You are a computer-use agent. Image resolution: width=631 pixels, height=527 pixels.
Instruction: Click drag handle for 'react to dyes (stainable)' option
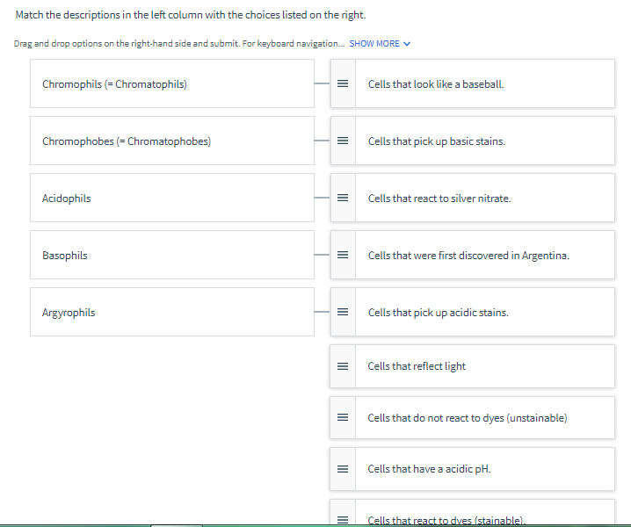click(343, 519)
